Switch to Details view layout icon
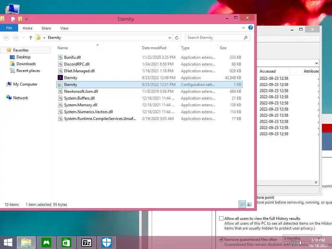Image resolution: width=332 pixels, height=249 pixels. point(242,204)
